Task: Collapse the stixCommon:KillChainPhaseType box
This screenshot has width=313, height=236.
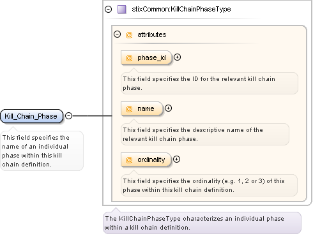Action: coord(108,9)
